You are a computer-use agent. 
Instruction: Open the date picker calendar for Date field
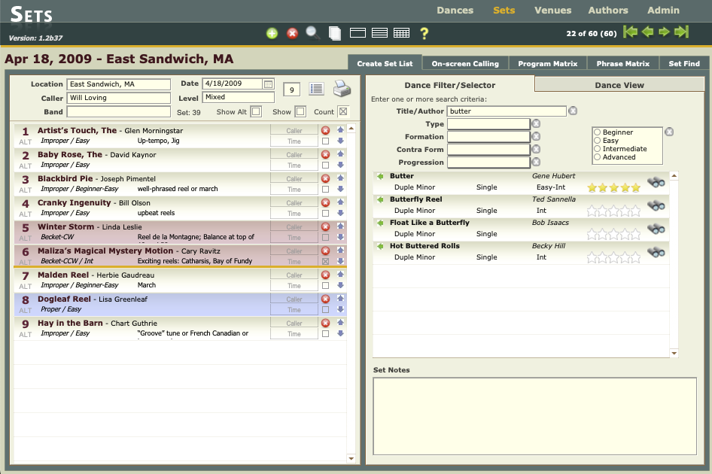268,84
